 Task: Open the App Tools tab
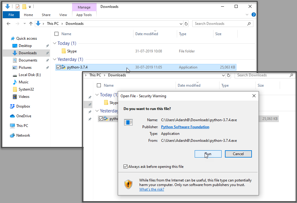pyautogui.click(x=84, y=15)
